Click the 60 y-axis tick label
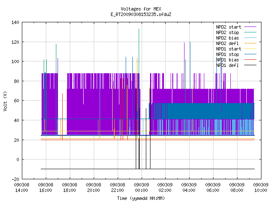 pos(16,101)
